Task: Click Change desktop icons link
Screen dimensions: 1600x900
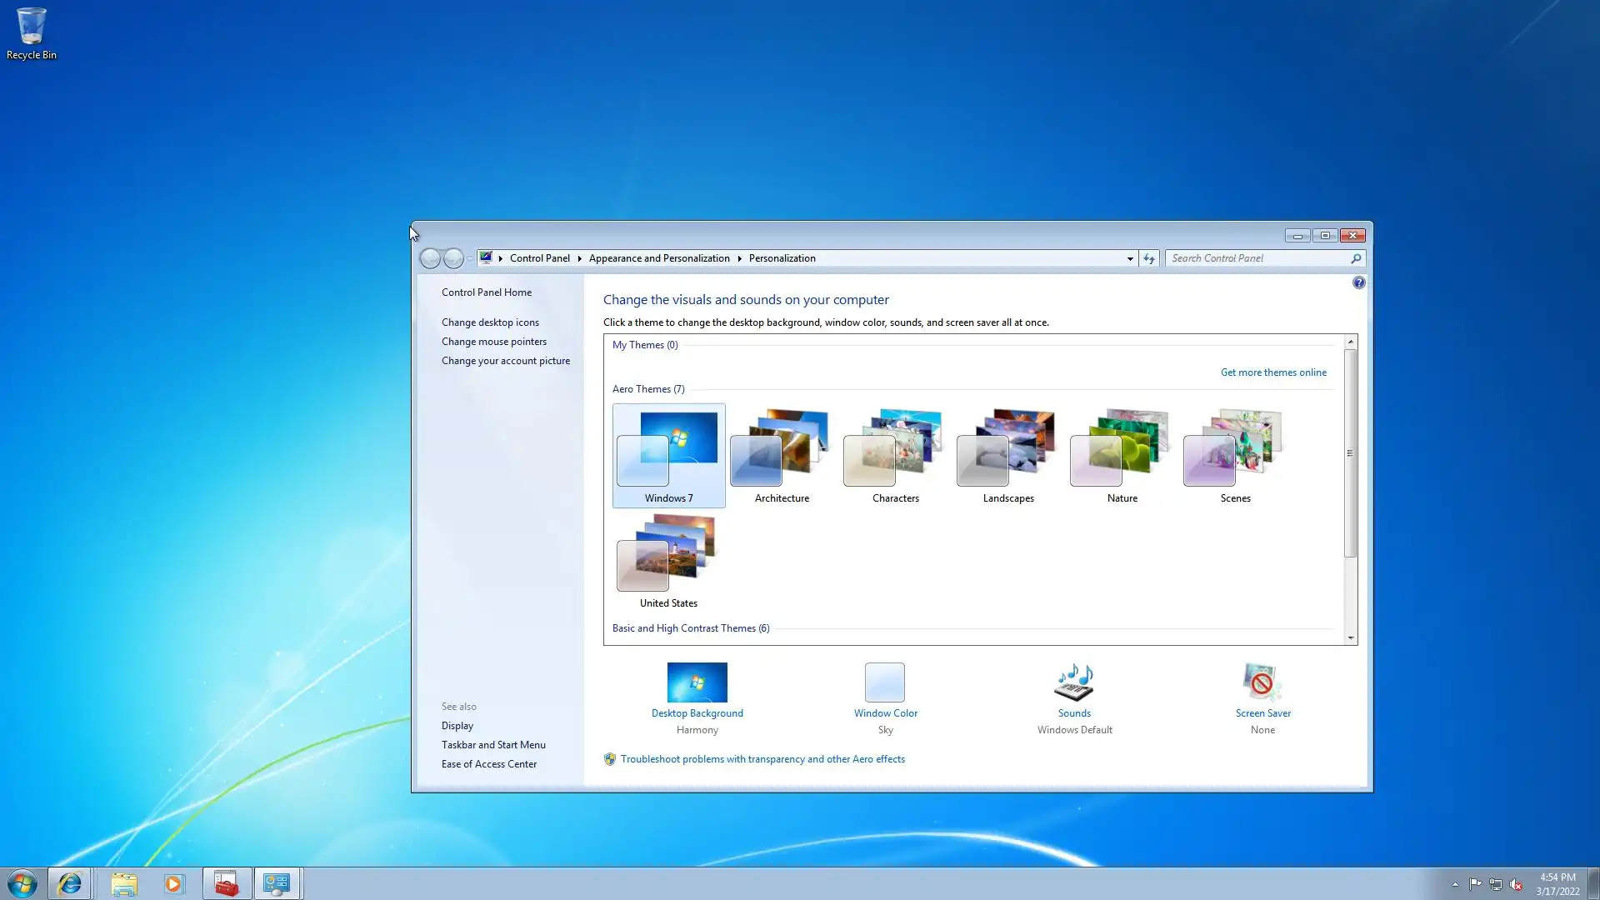Action: click(x=490, y=322)
